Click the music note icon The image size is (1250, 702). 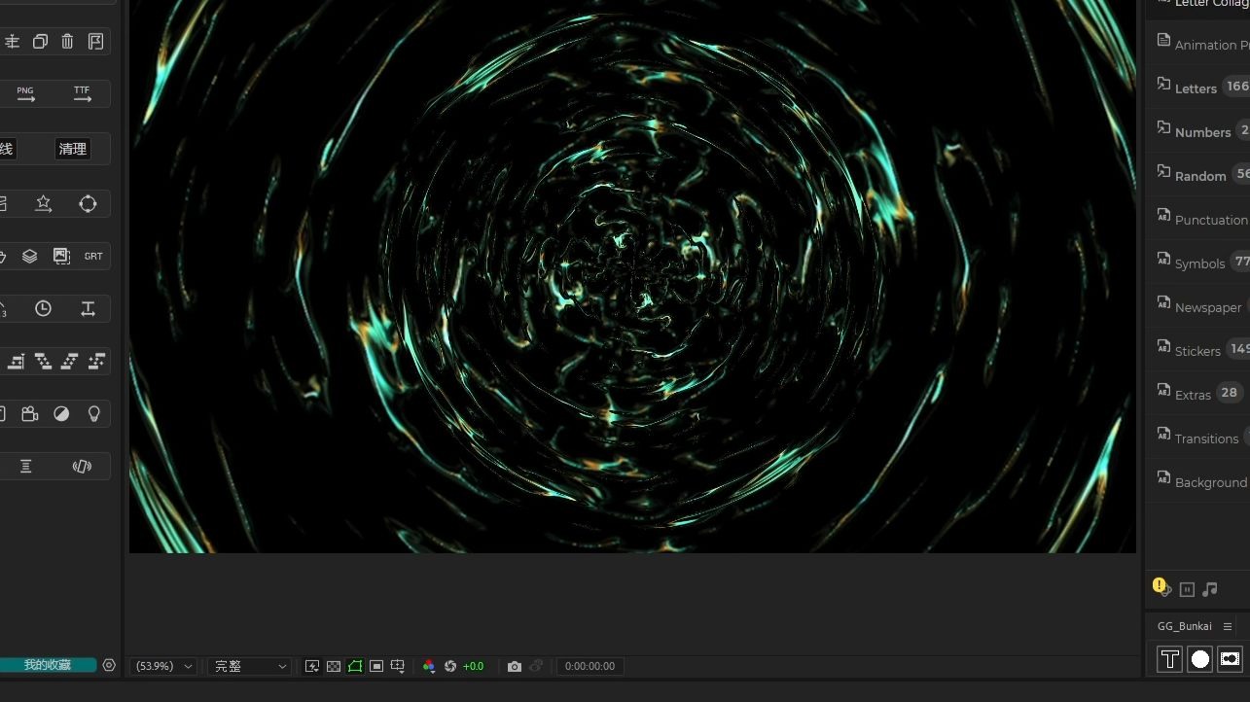1210,589
